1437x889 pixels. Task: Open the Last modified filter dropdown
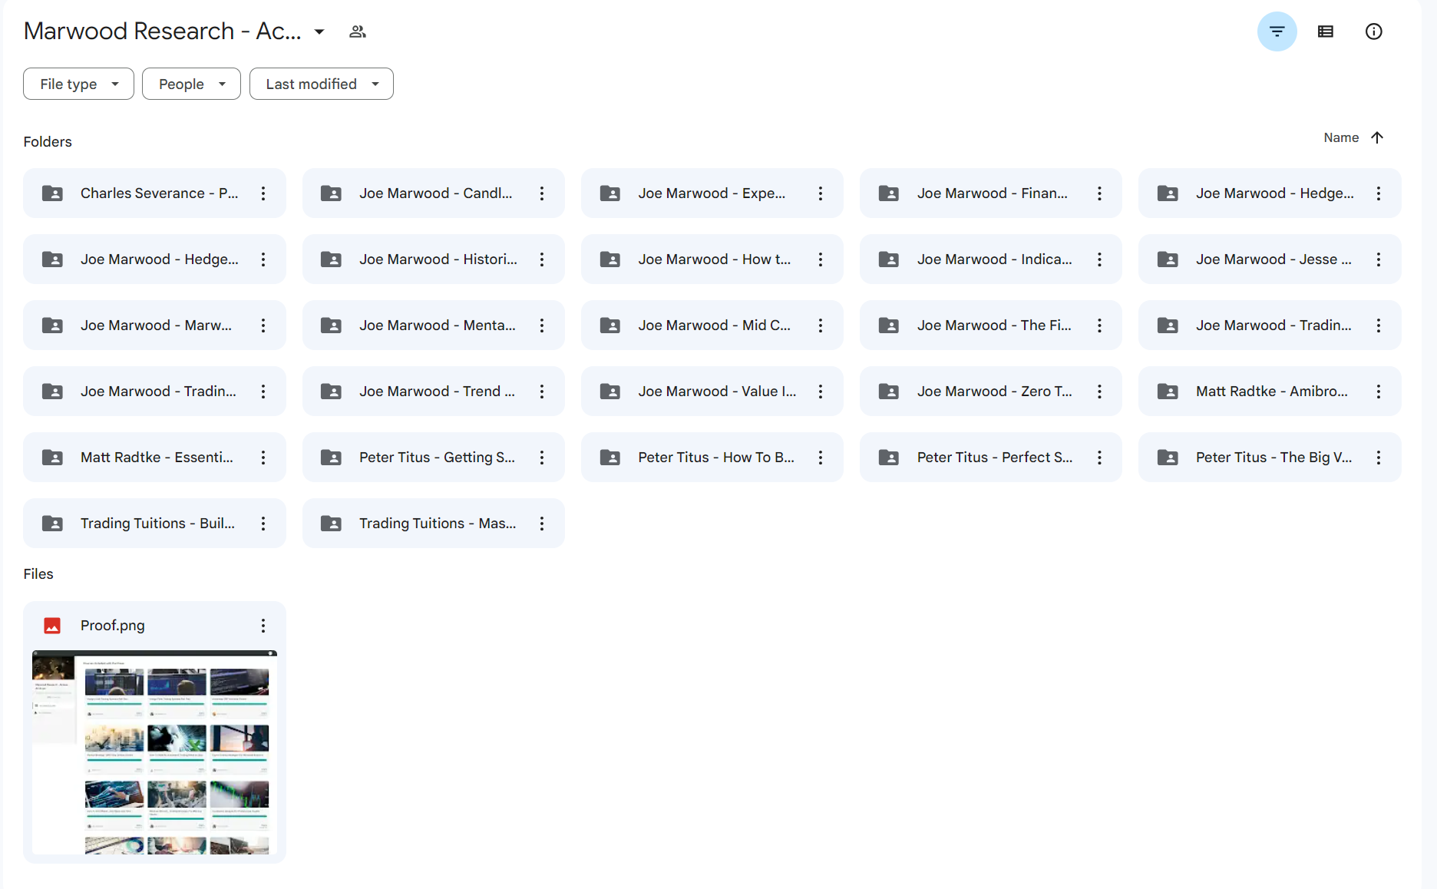click(321, 84)
